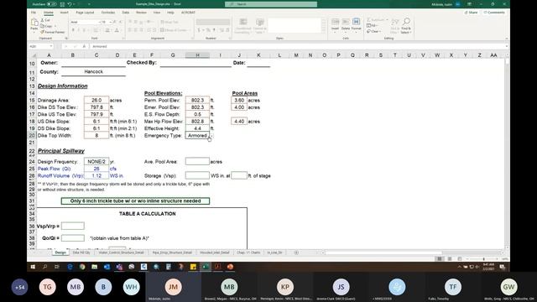The width and height of the screenshot is (537, 302).
Task: Switch to Page Layout view in status bar
Action: click(450, 259)
